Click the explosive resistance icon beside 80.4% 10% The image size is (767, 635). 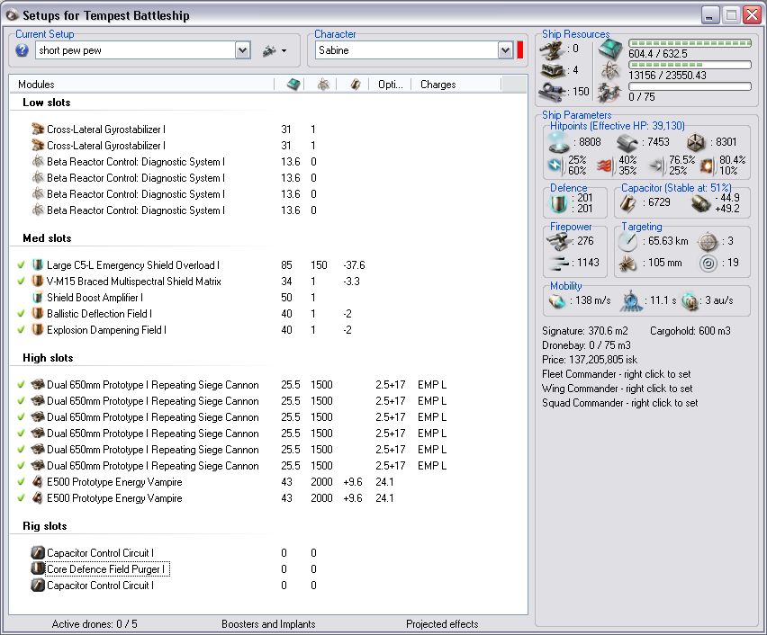(x=707, y=166)
